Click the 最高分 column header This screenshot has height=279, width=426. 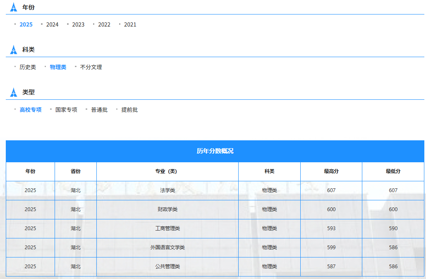tap(331, 171)
